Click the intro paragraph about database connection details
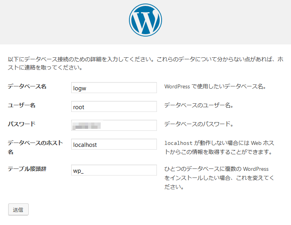Viewport: 291px width, 225px height. point(145,63)
